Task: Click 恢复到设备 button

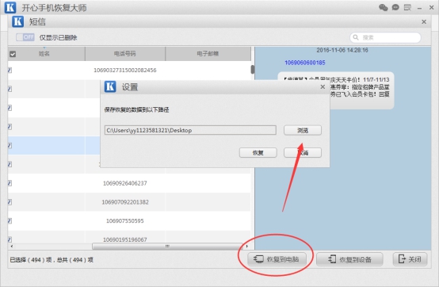Action: pos(349,259)
